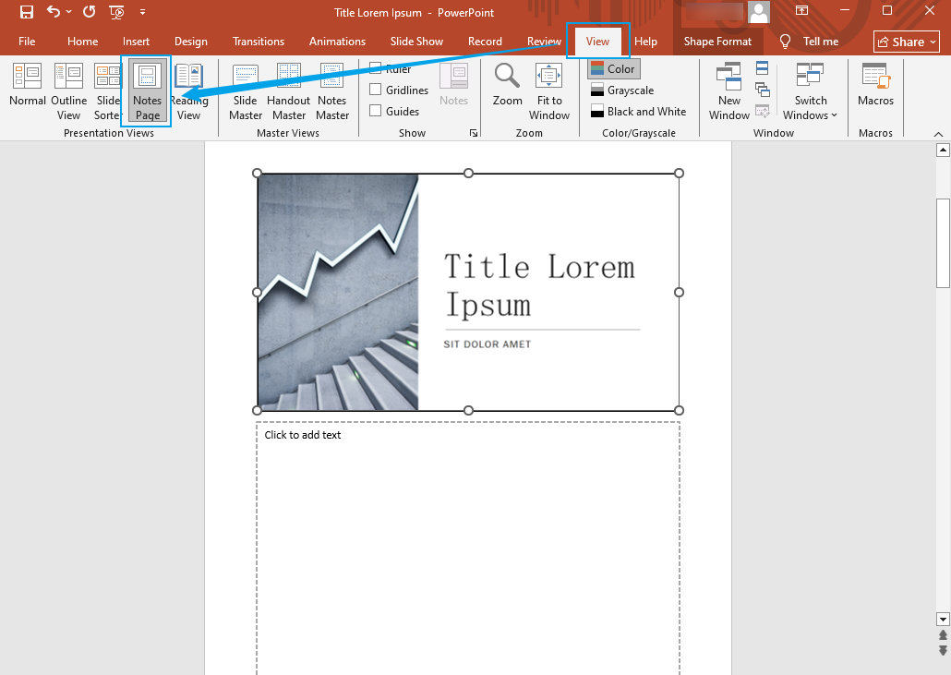
Task: Switch to Reading View
Action: tap(188, 90)
